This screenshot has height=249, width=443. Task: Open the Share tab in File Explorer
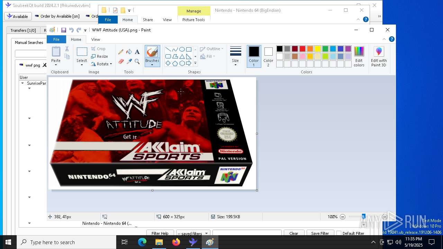(148, 20)
